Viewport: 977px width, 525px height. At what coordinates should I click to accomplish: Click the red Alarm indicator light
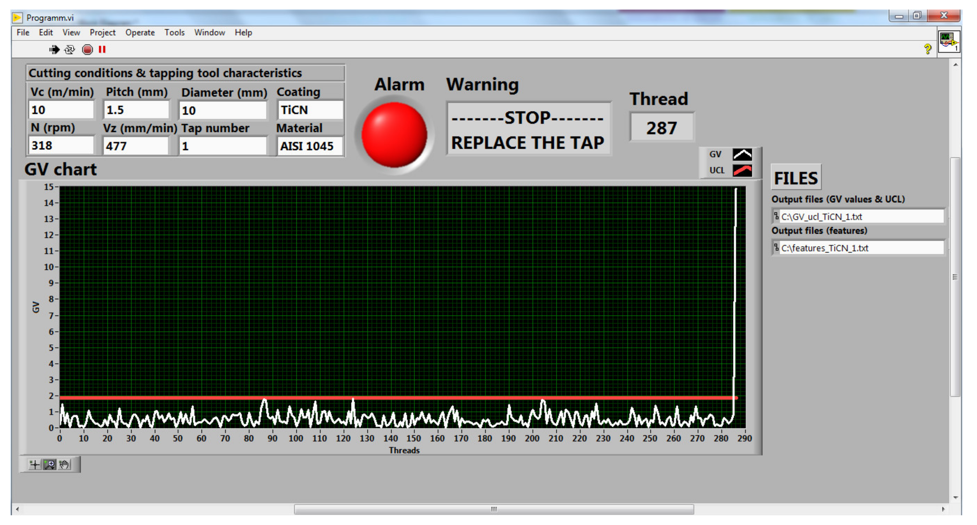point(394,135)
